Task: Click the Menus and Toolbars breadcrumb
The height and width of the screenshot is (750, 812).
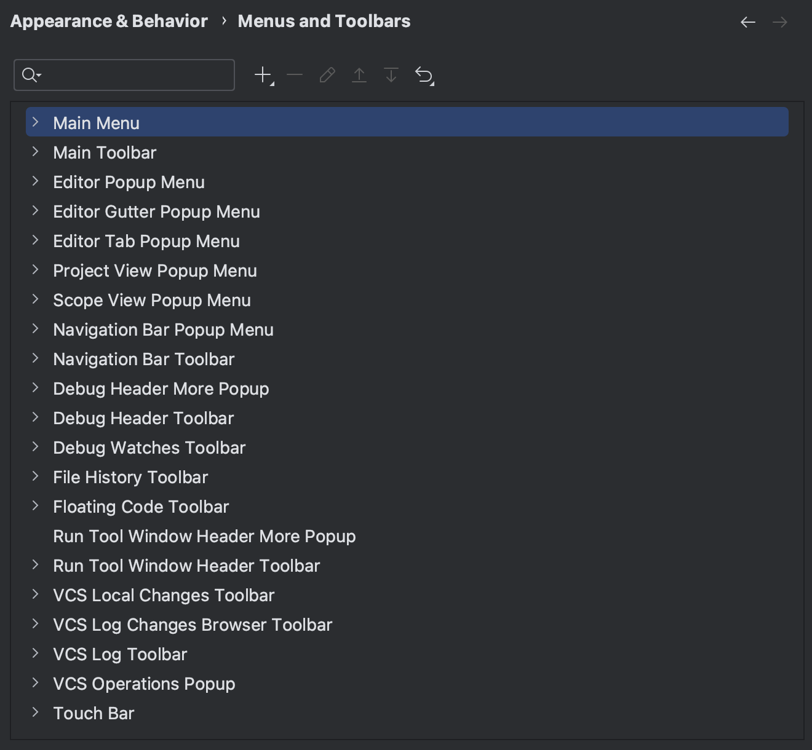Action: [x=324, y=20]
